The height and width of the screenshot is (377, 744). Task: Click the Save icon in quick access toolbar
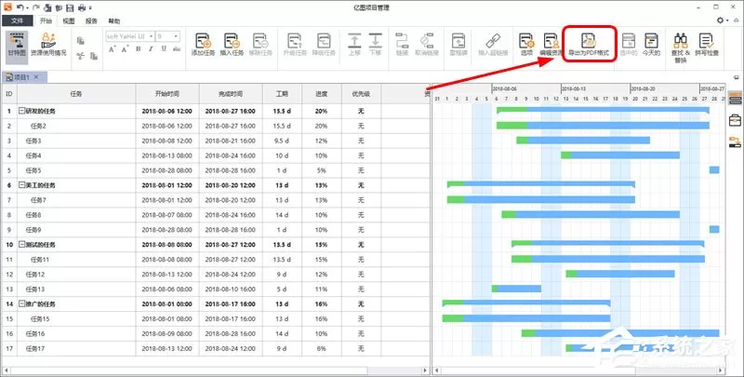click(x=71, y=7)
